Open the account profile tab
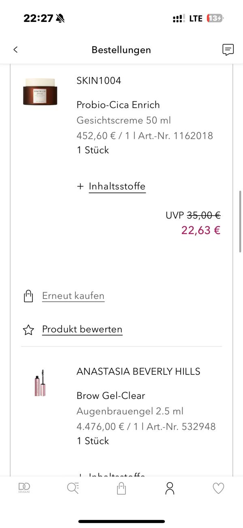The image size is (243, 528). (170, 488)
